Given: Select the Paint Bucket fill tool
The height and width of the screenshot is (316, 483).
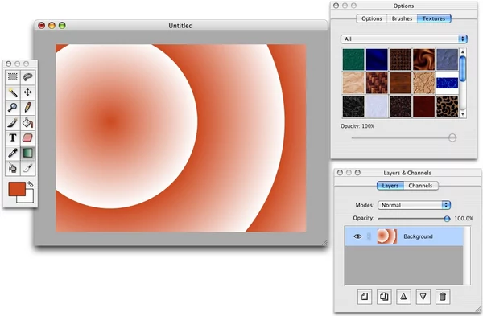Looking at the screenshot, I should pyautogui.click(x=27, y=123).
